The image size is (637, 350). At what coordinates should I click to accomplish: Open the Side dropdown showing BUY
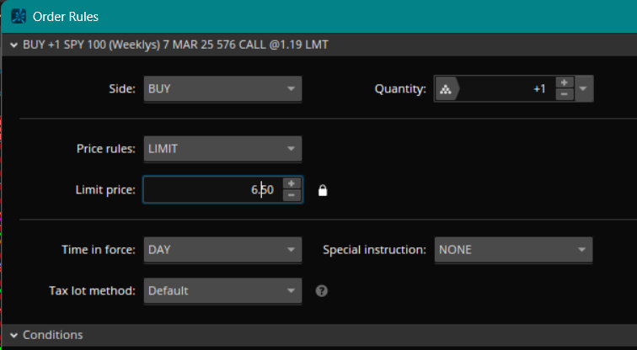click(x=222, y=88)
